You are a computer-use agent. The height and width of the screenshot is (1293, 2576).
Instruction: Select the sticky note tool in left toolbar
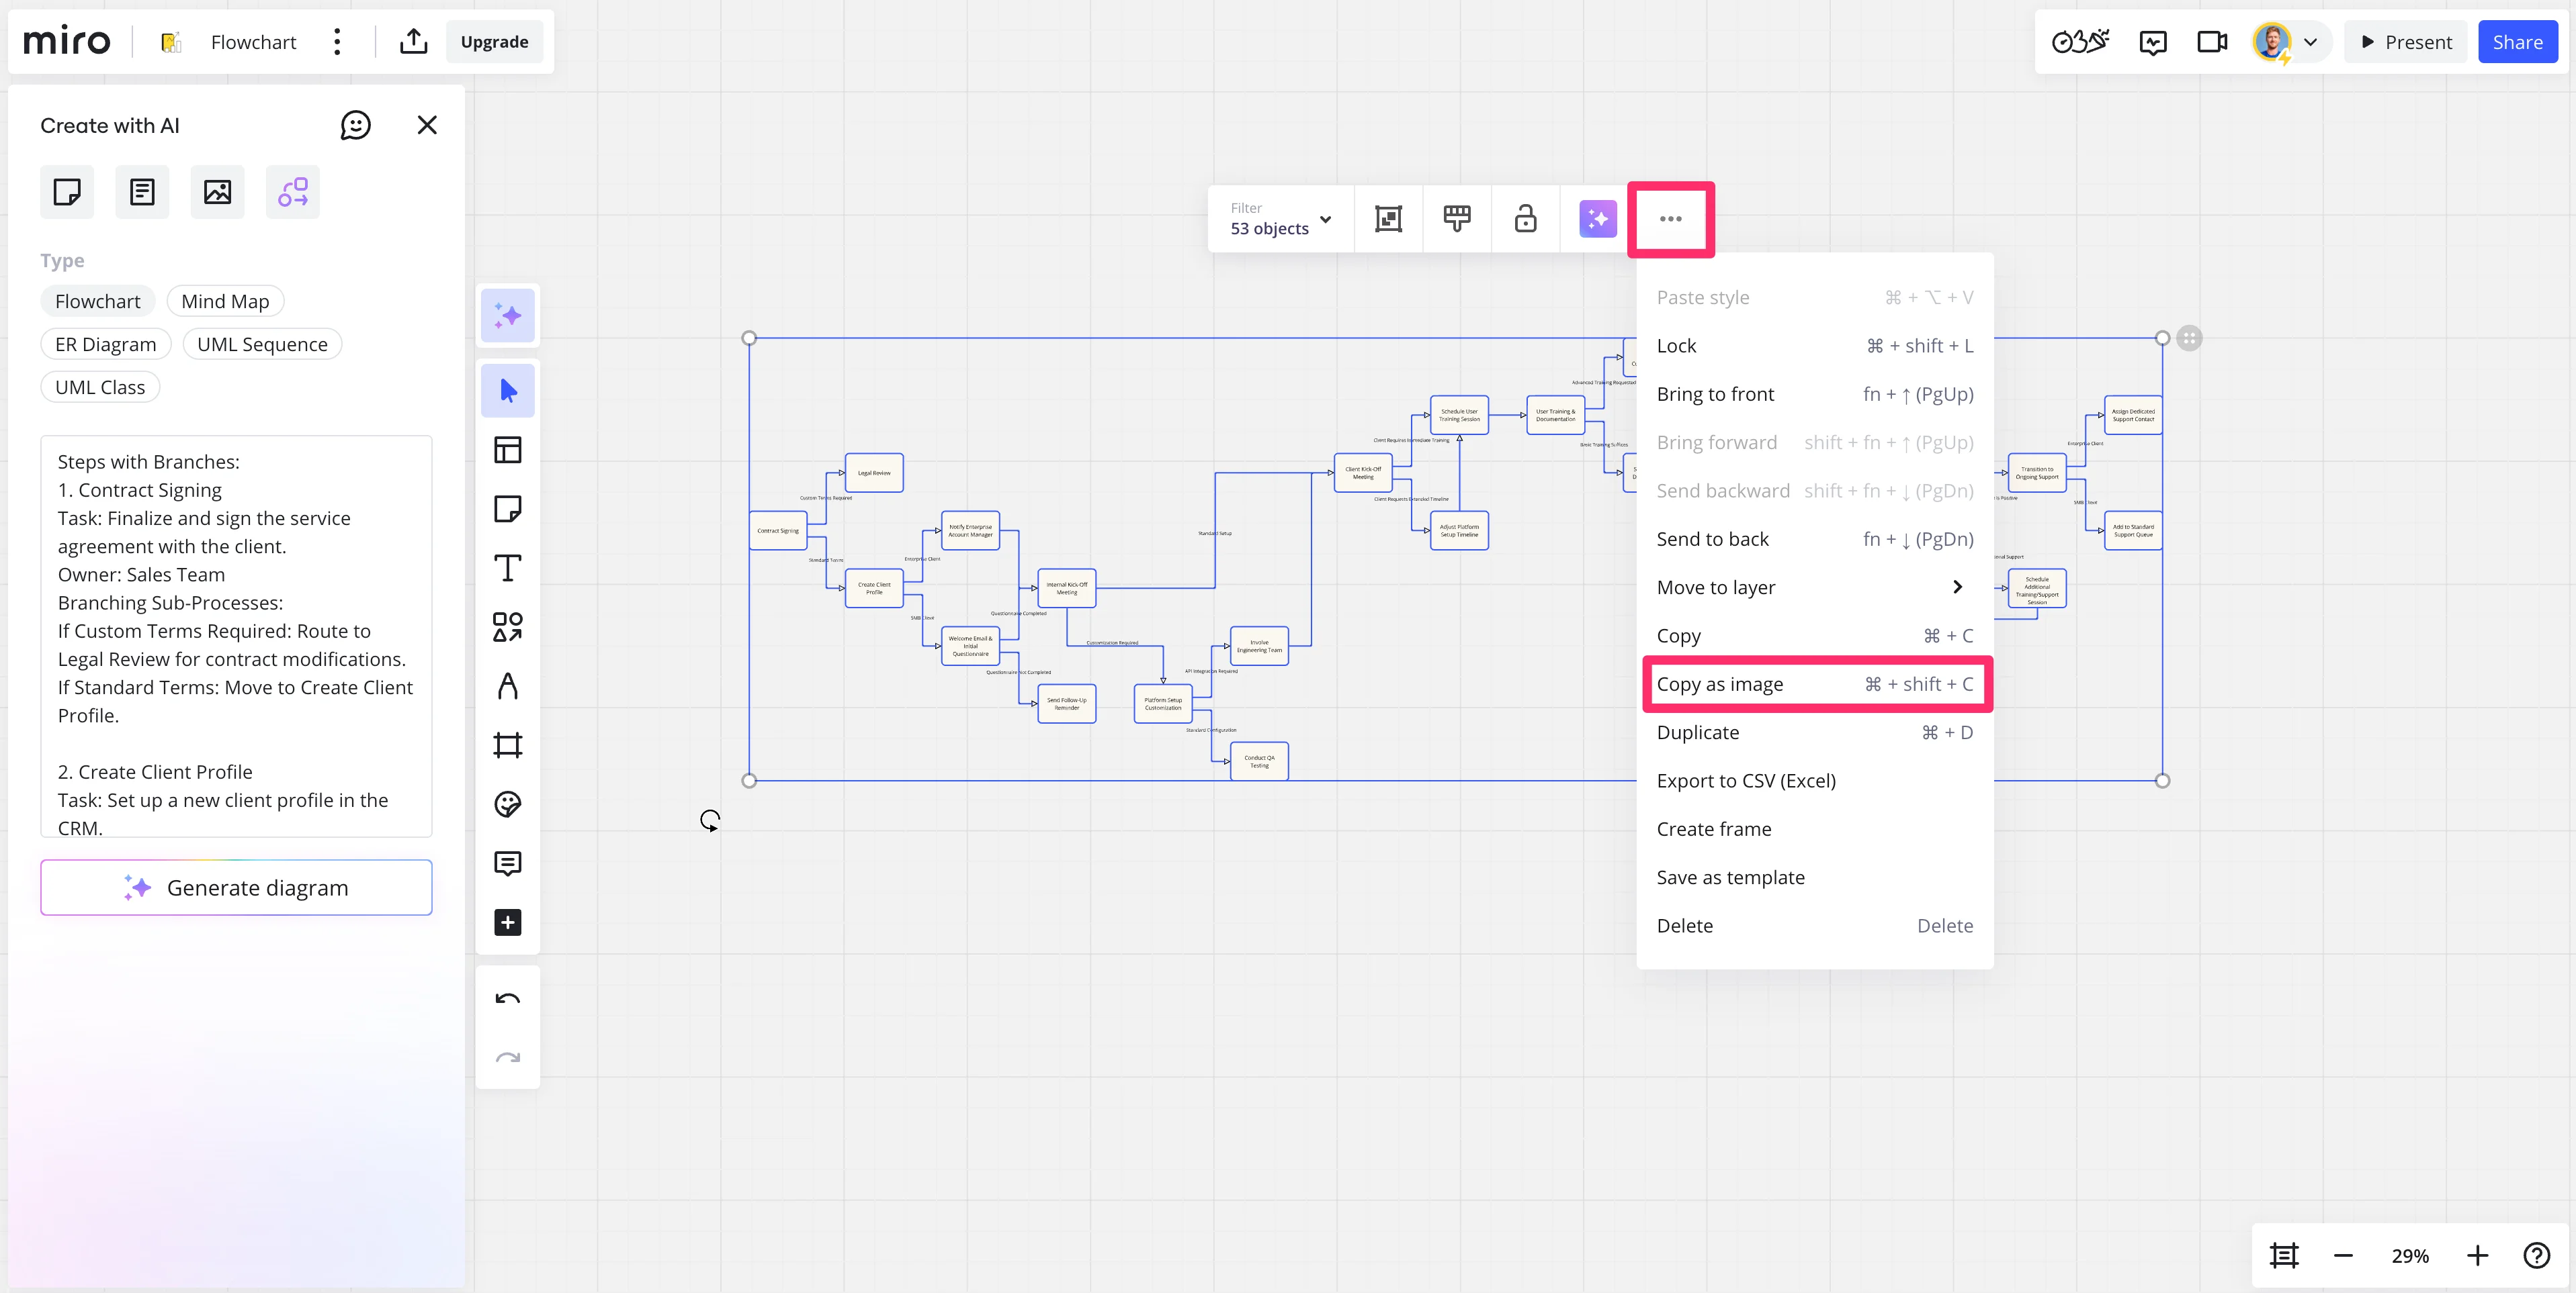507,510
